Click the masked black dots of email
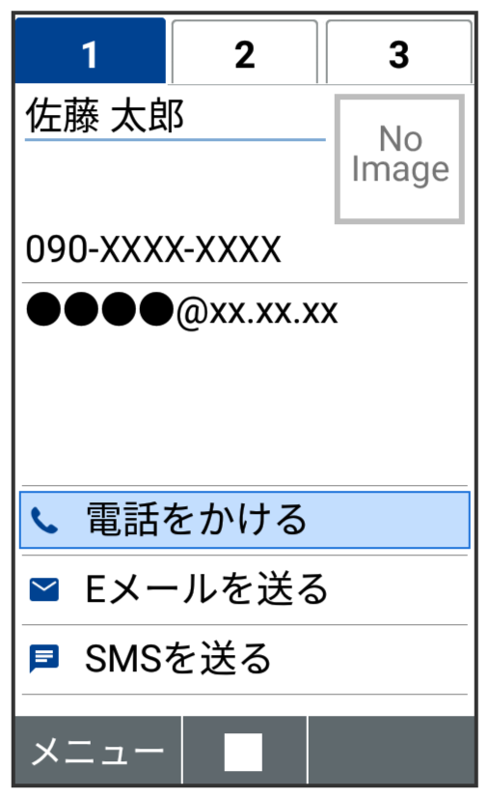The width and height of the screenshot is (489, 798). click(99, 309)
